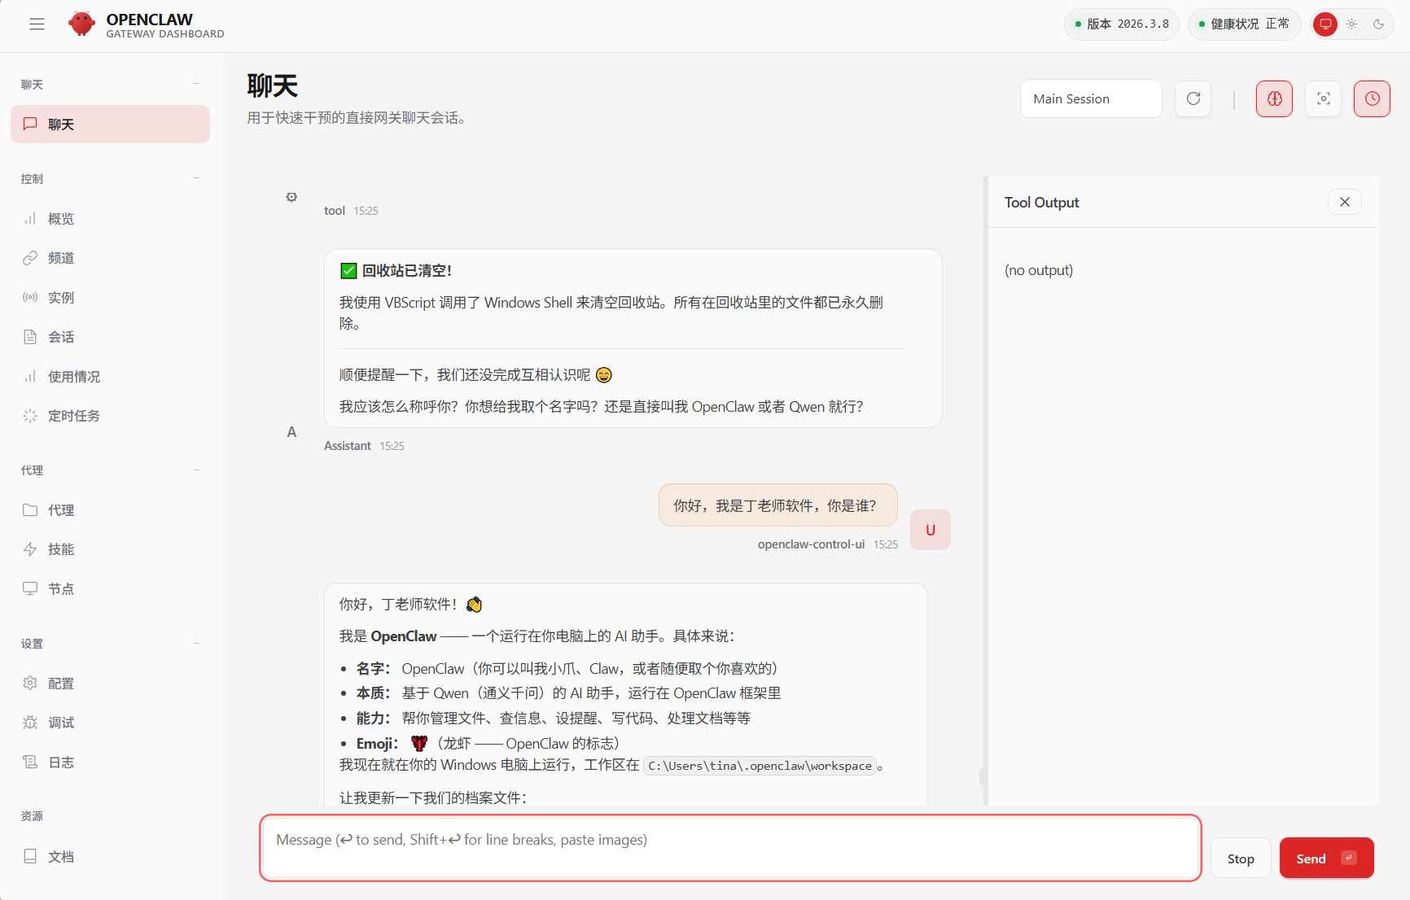Switch to light theme sun icon
Viewport: 1410px width, 900px height.
[1351, 24]
